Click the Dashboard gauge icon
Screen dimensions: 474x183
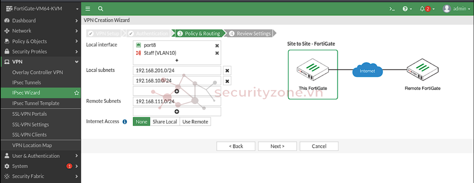(7, 20)
